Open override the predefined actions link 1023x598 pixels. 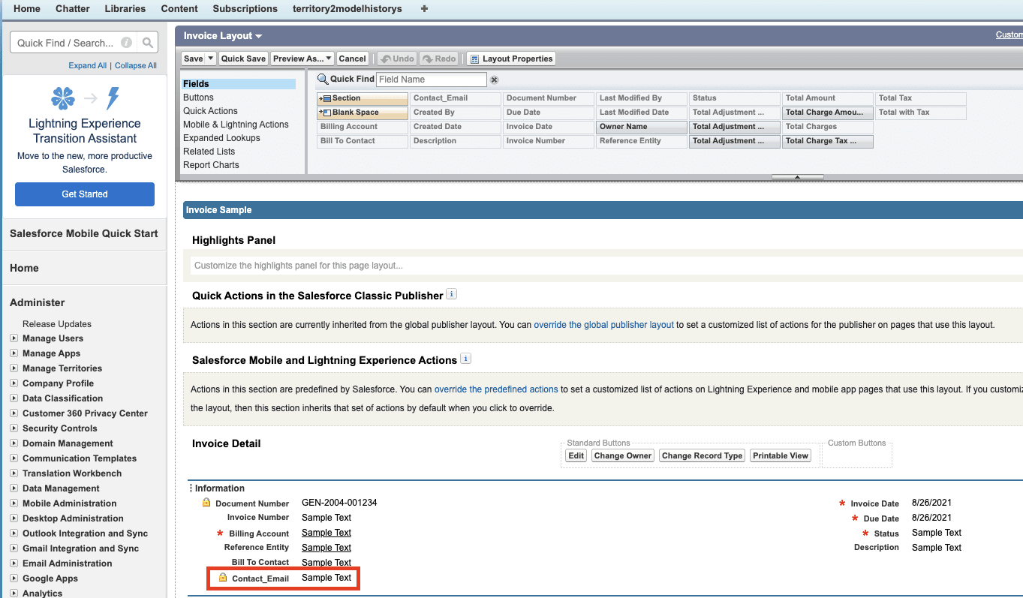(x=496, y=389)
